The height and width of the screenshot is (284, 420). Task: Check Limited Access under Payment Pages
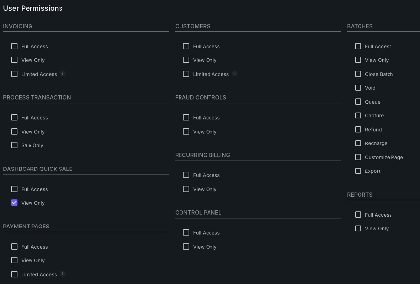[x=14, y=274]
